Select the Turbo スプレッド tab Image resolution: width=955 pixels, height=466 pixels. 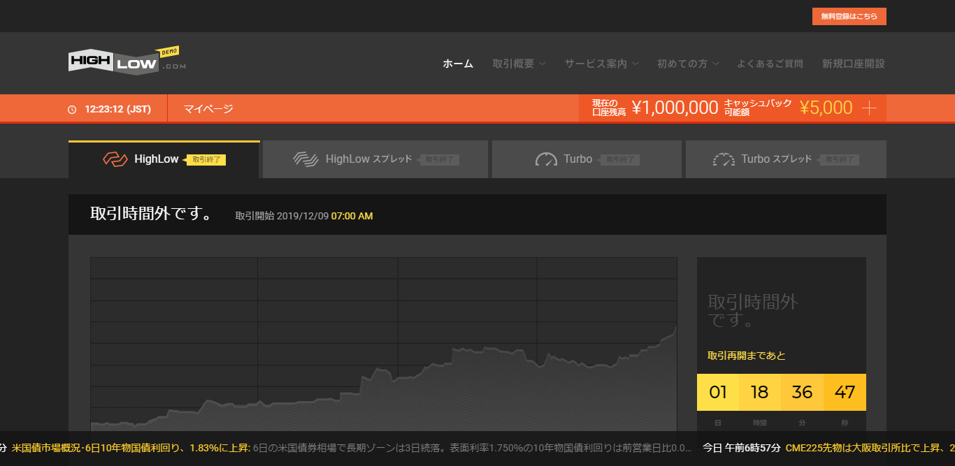[x=786, y=159]
